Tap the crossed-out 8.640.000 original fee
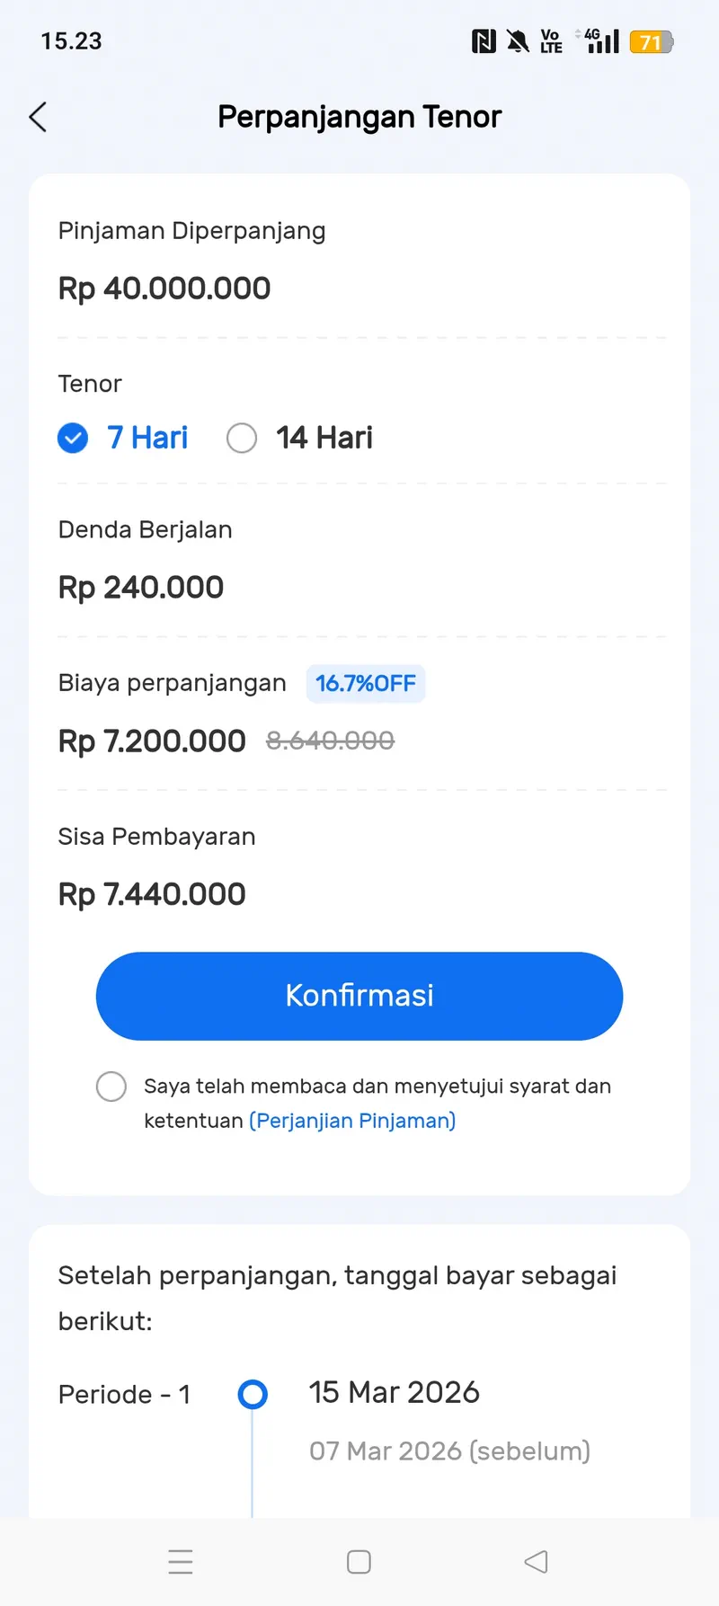This screenshot has width=719, height=1606. click(330, 741)
